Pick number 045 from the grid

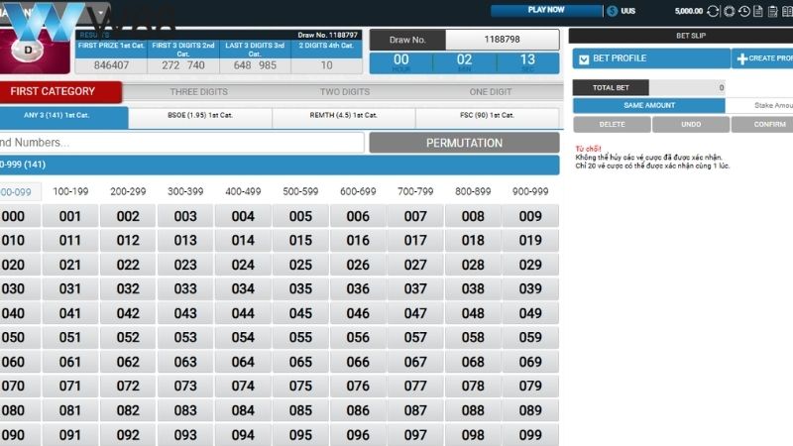pyautogui.click(x=300, y=313)
